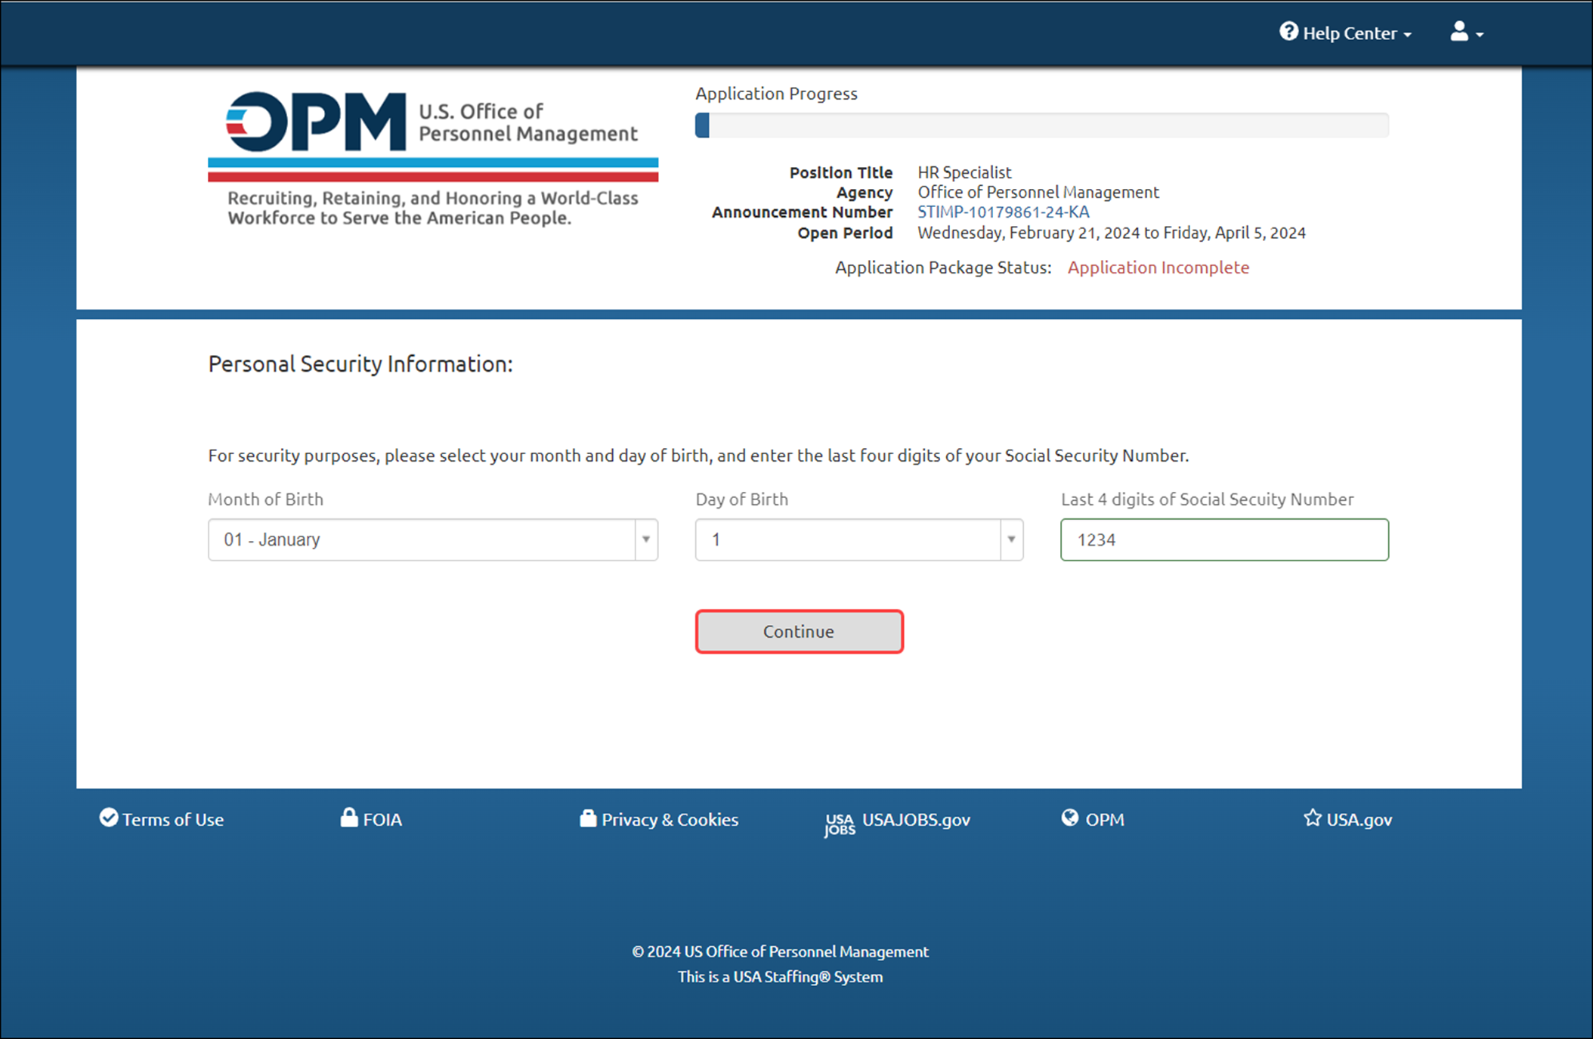Click the globe icon next to OPM
The image size is (1593, 1039).
click(1069, 818)
